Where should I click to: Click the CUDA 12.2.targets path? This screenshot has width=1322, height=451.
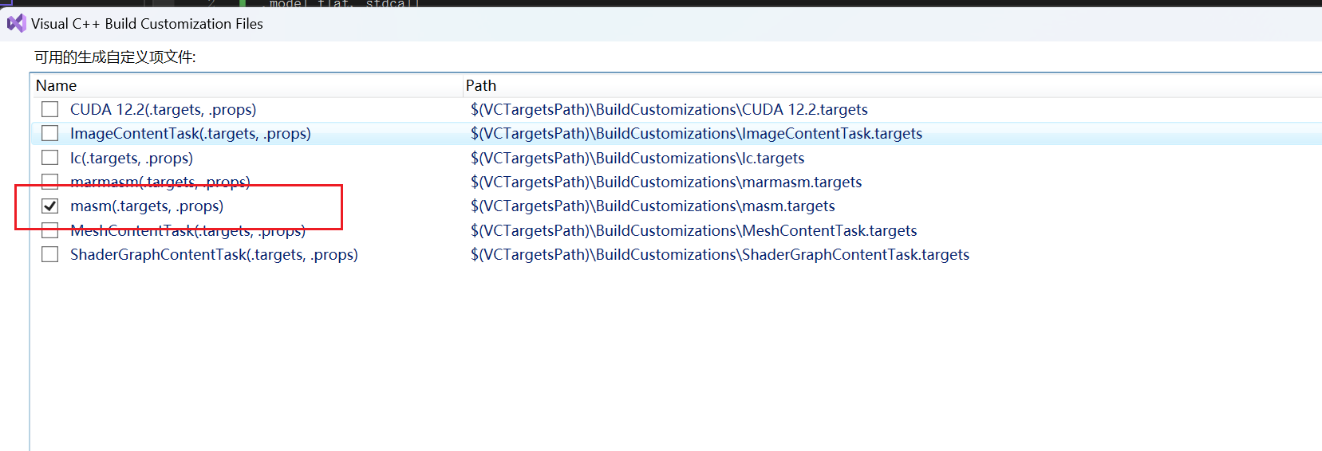pos(669,109)
